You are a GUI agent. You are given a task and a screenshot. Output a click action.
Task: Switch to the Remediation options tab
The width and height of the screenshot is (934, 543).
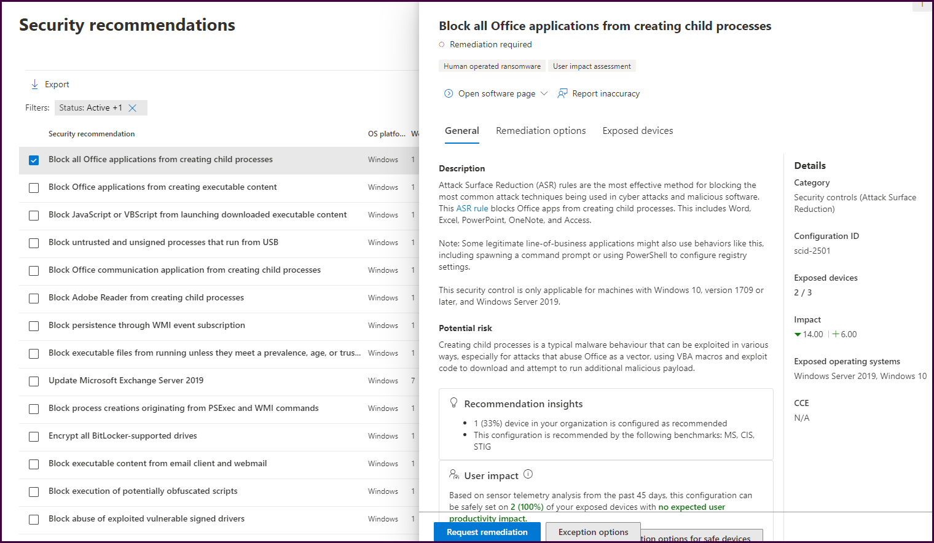541,131
